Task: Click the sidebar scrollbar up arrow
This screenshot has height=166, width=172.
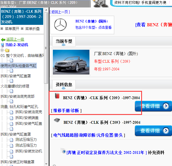Action: pos(46,10)
